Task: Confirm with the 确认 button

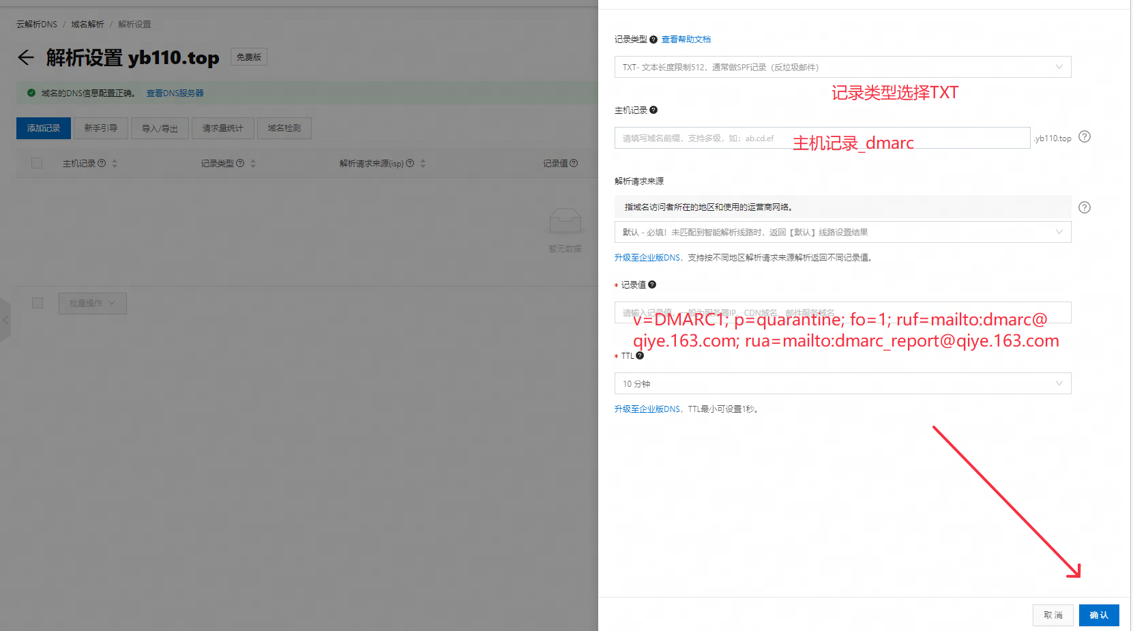Action: pyautogui.click(x=1099, y=615)
